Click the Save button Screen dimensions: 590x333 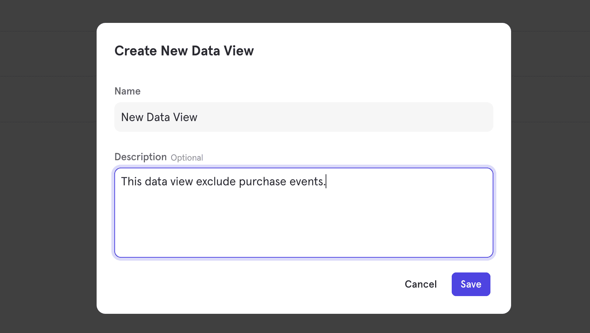point(471,284)
